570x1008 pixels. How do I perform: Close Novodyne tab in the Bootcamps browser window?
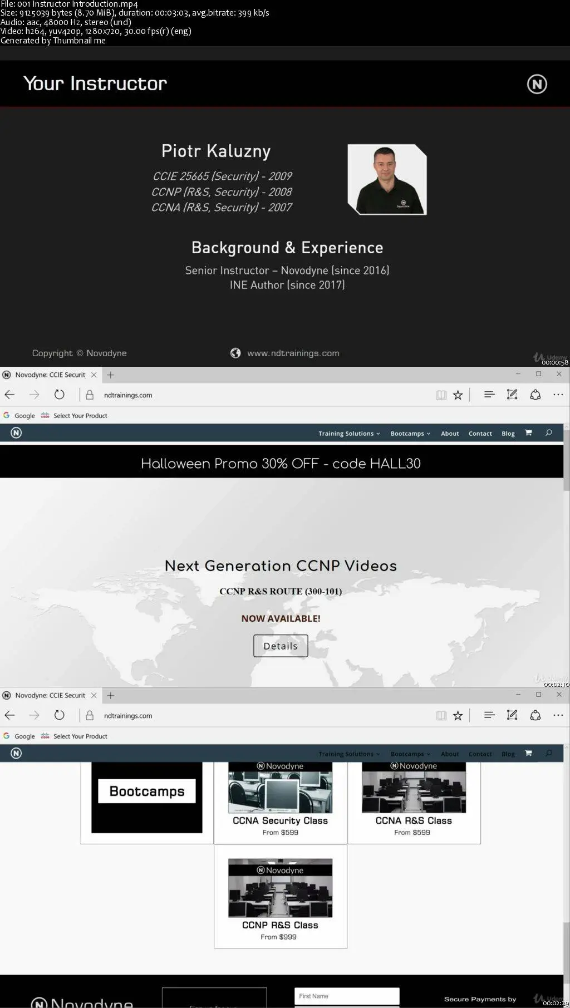click(94, 695)
